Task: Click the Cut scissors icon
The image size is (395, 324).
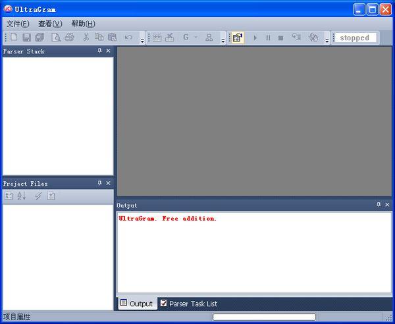Action: (86, 38)
